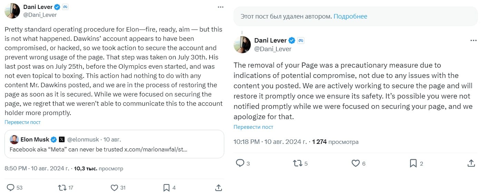Open more options menu on right post

point(473,41)
